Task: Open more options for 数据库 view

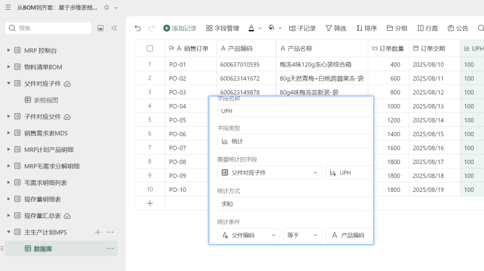Action: pyautogui.click(x=110, y=248)
